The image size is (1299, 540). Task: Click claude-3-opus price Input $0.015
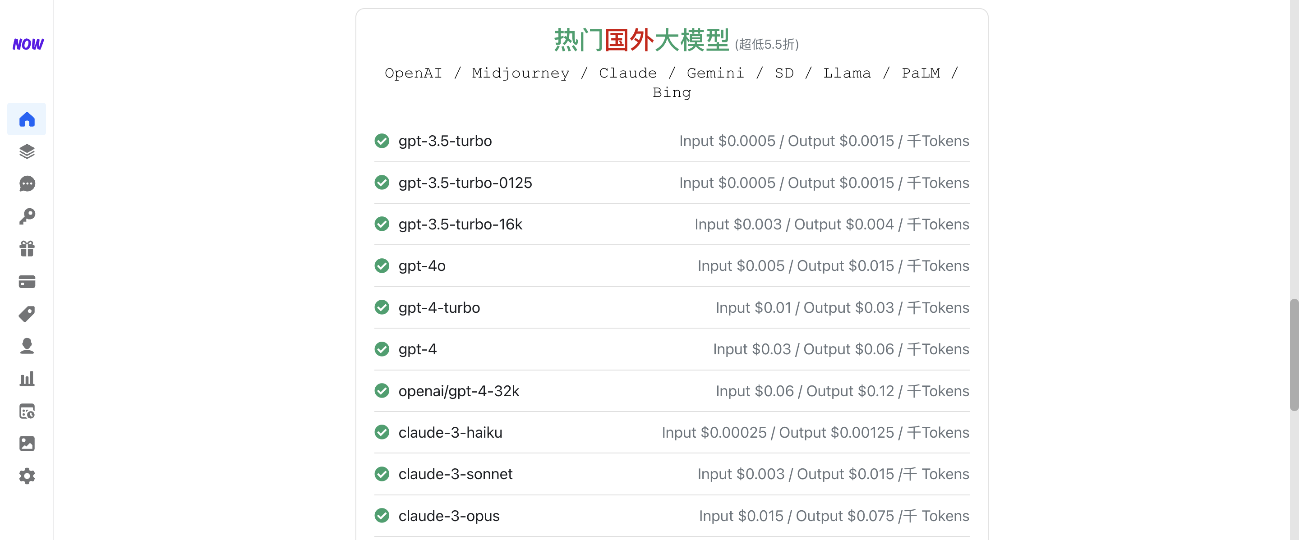click(x=741, y=515)
